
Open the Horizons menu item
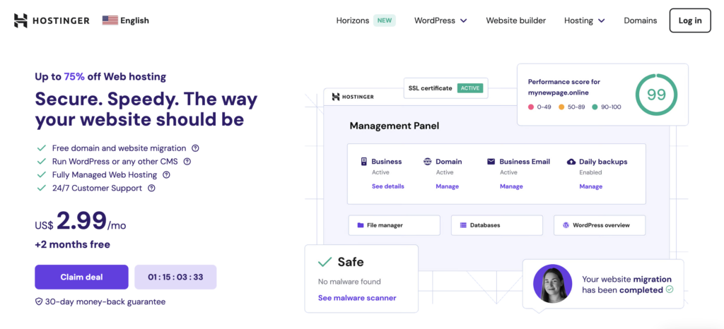[x=353, y=20]
